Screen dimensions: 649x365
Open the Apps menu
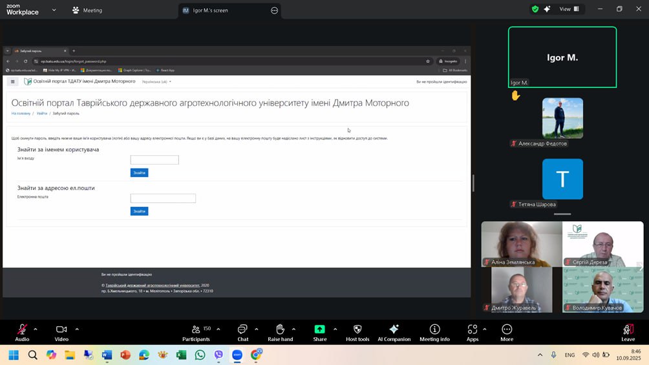point(473,333)
